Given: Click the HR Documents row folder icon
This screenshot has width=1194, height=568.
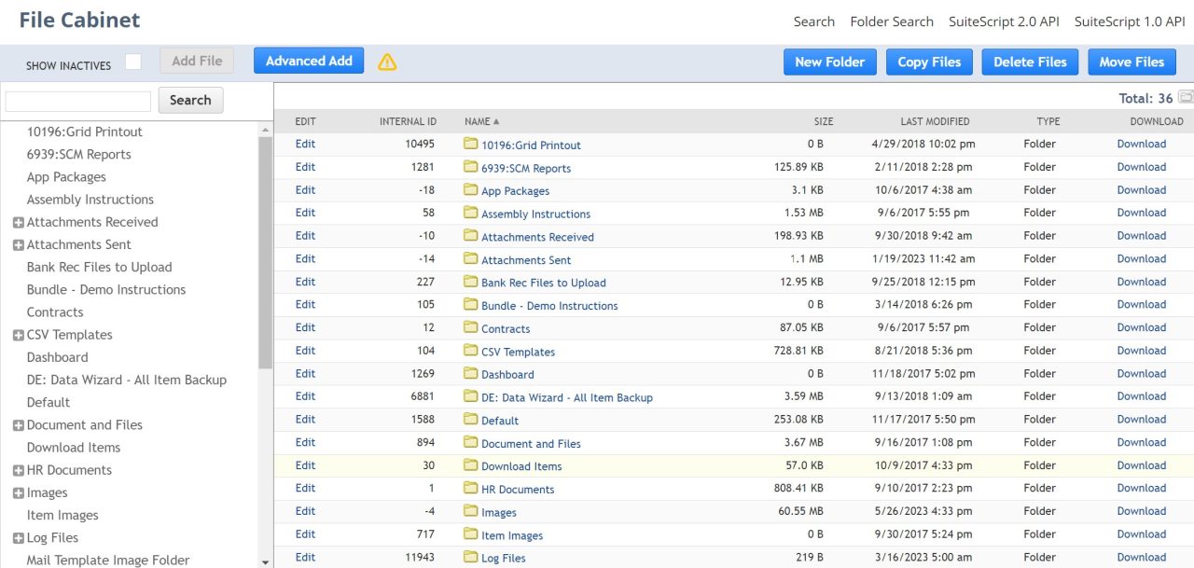Looking at the screenshot, I should (470, 488).
